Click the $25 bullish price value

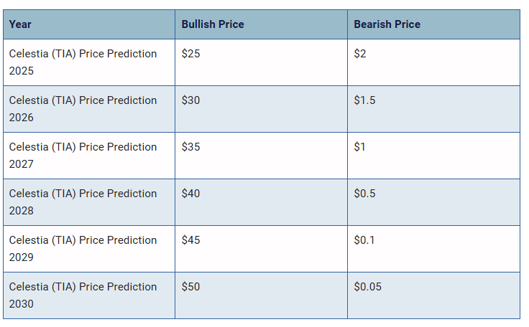[x=190, y=54]
